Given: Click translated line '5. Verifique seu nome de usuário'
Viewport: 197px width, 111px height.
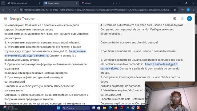Looking at the screenshot, I should pos(139,51).
